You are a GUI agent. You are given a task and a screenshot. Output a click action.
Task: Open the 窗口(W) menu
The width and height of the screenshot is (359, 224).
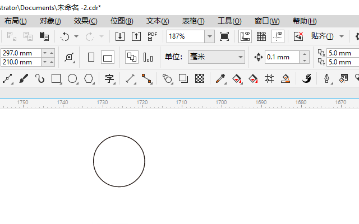click(267, 21)
